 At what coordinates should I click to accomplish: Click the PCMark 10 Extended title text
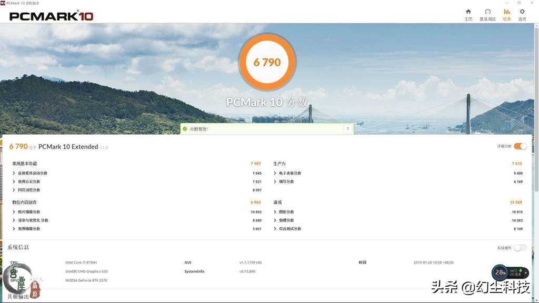(68, 147)
